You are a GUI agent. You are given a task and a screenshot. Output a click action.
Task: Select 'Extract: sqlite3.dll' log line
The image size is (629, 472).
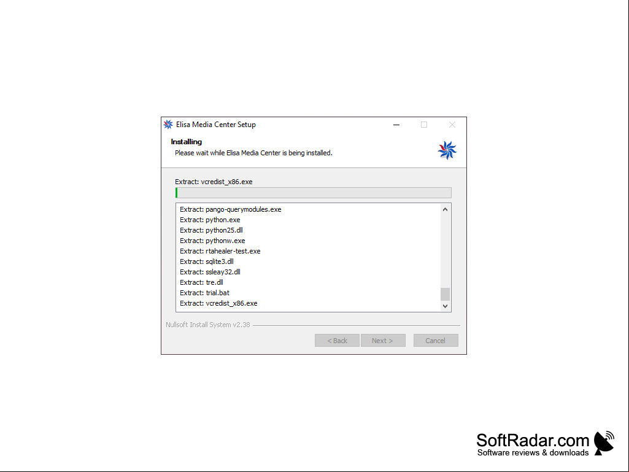click(207, 261)
